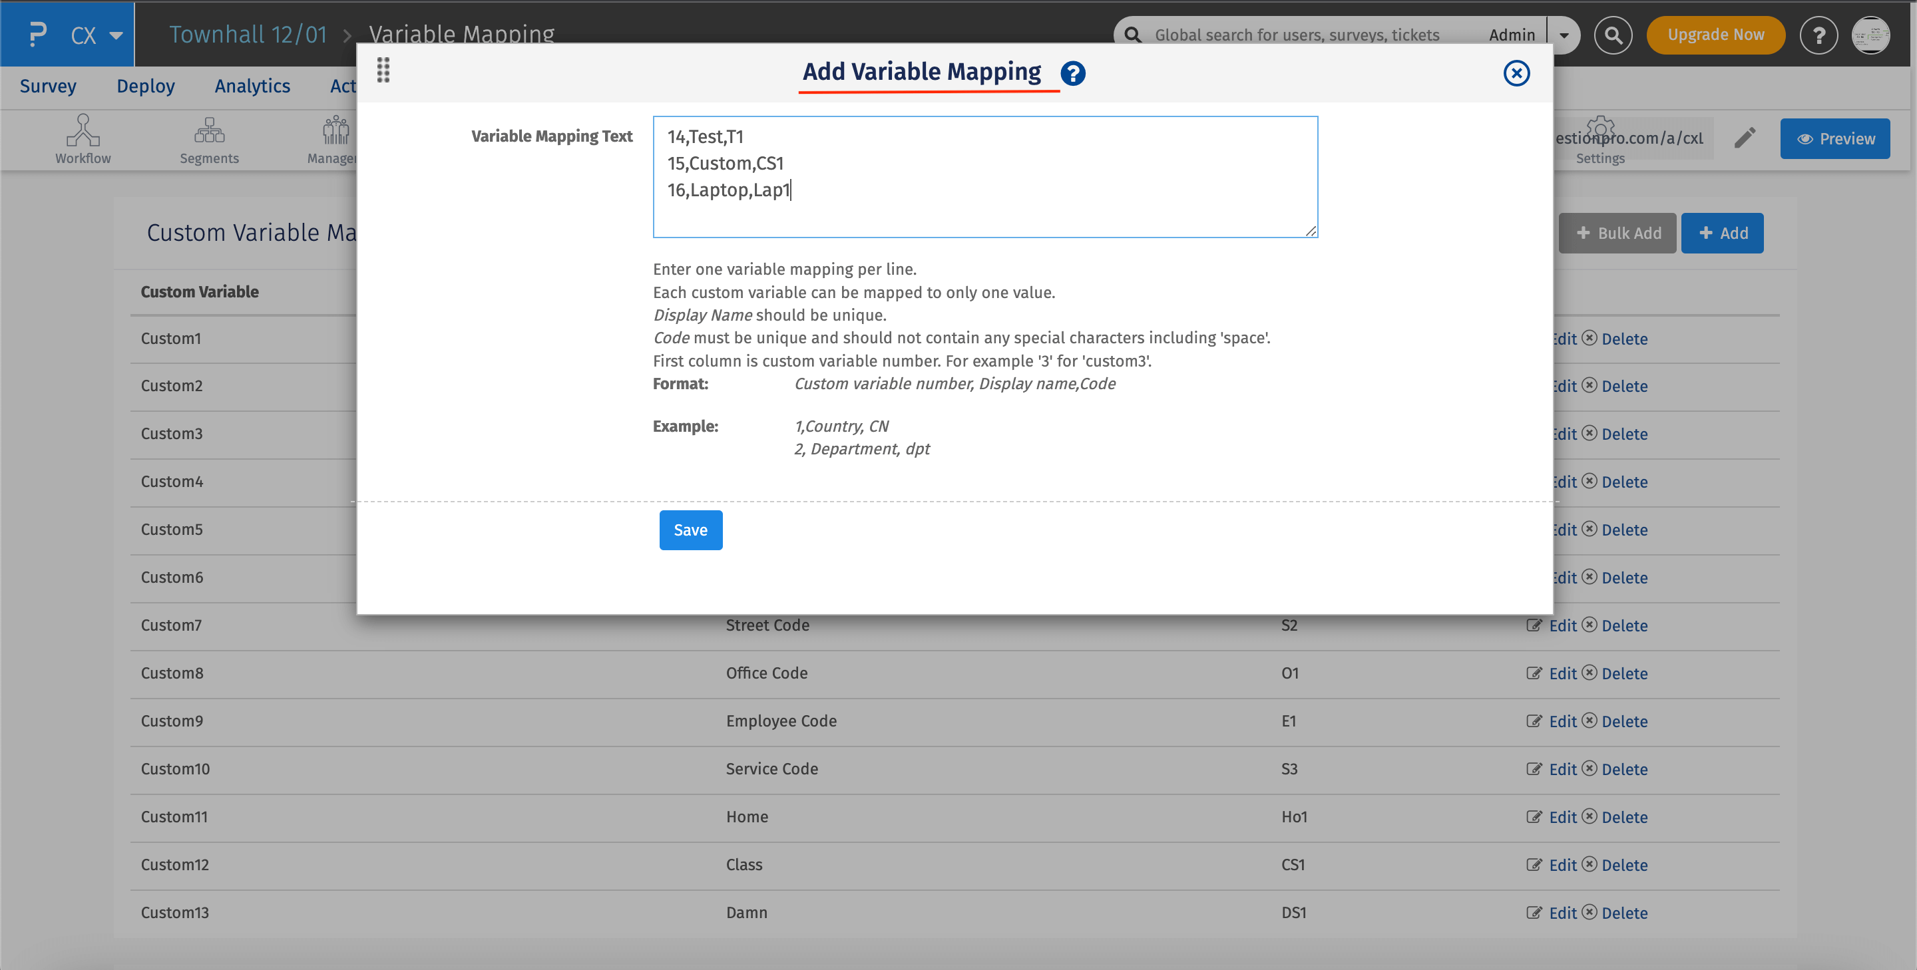Click the search magnifier icon in the header
The width and height of the screenshot is (1917, 970).
click(1613, 35)
